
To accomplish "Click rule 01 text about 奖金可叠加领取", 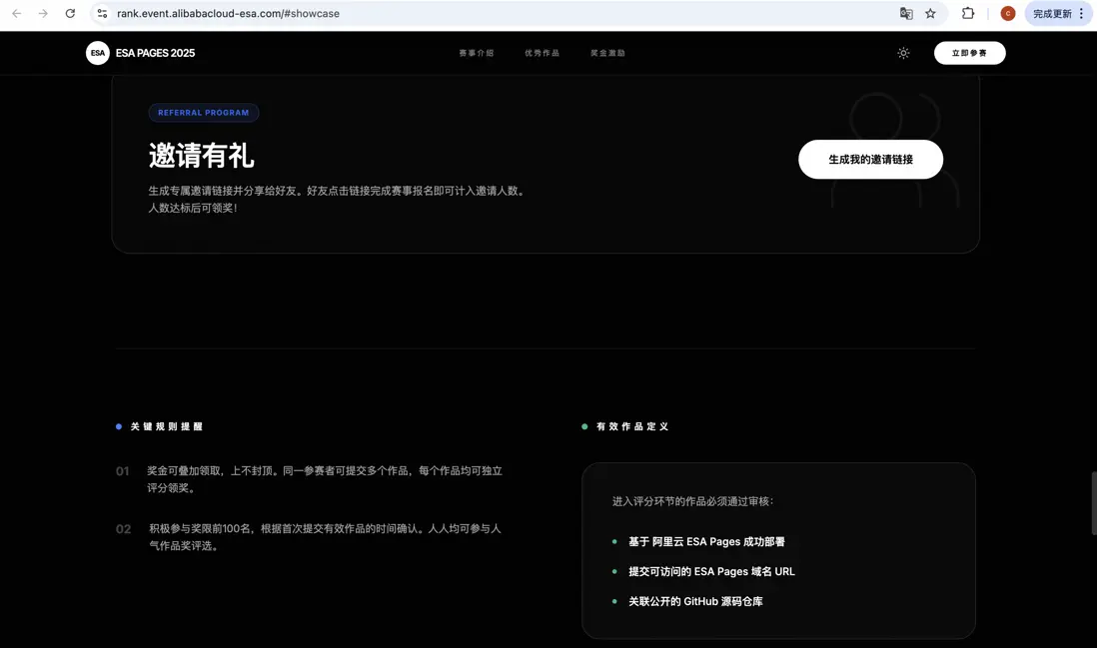I will pos(325,479).
